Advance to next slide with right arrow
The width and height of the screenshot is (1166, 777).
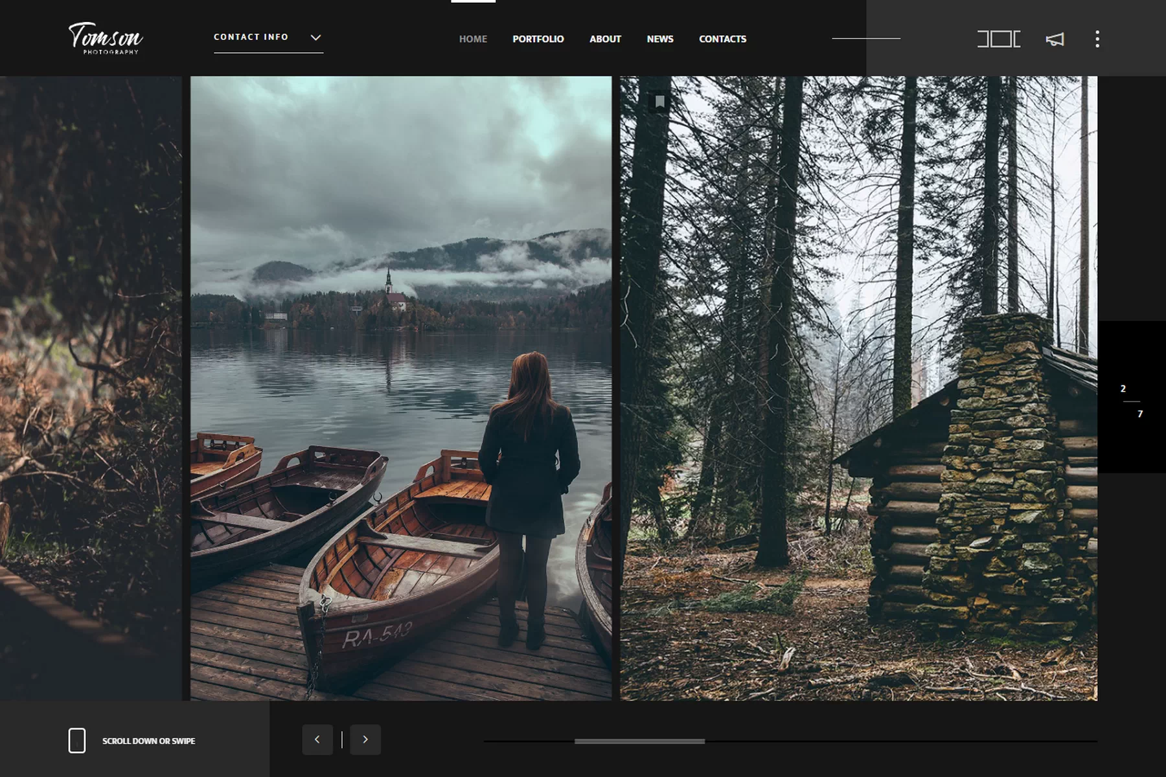point(365,739)
